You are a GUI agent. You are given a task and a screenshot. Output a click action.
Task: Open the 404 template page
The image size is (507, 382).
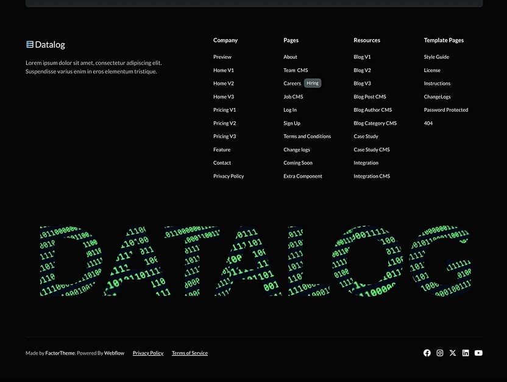[428, 123]
